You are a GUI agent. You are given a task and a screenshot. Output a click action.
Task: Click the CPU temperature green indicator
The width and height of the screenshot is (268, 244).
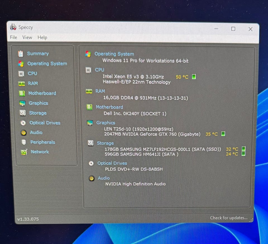point(194,77)
